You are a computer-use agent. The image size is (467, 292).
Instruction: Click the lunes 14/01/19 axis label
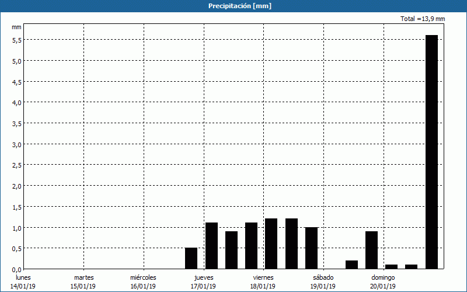[x=23, y=282]
